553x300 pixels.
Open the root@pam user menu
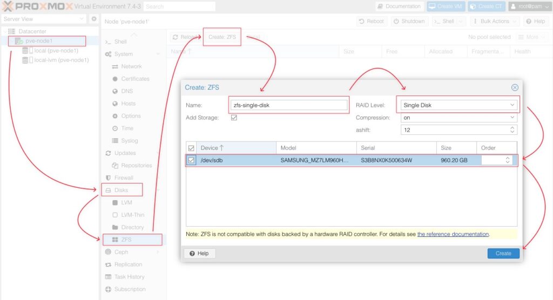coord(530,6)
